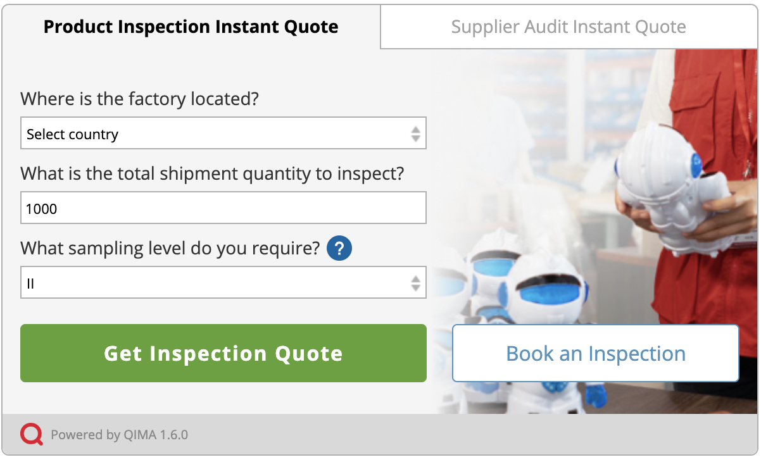Click the Powered by QIMA 1.6.0 text

pyautogui.click(x=119, y=435)
